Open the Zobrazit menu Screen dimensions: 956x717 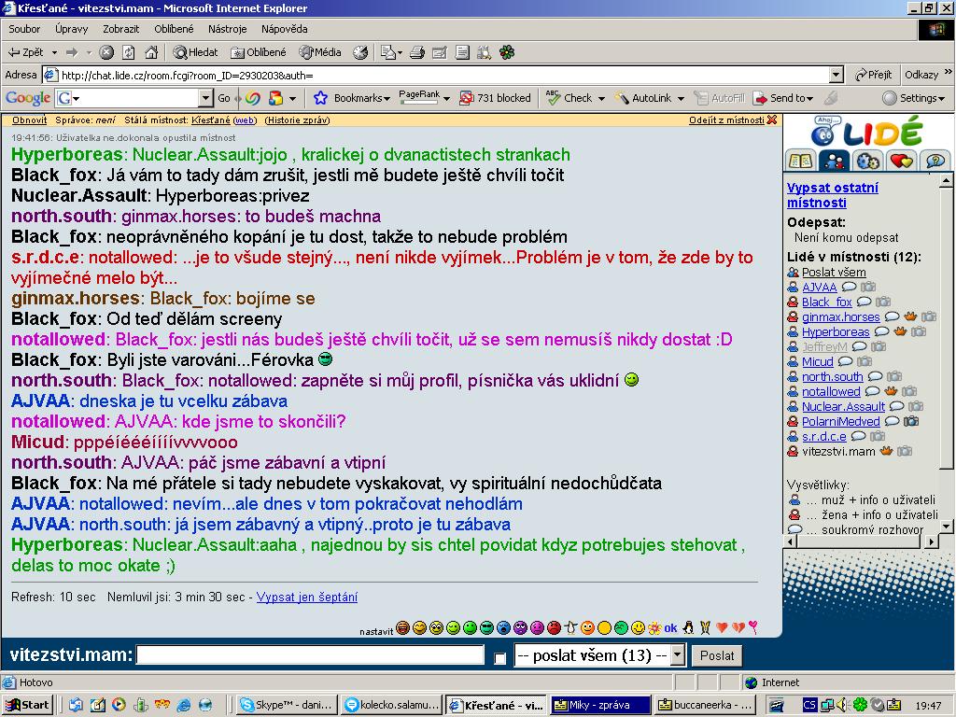tap(120, 29)
